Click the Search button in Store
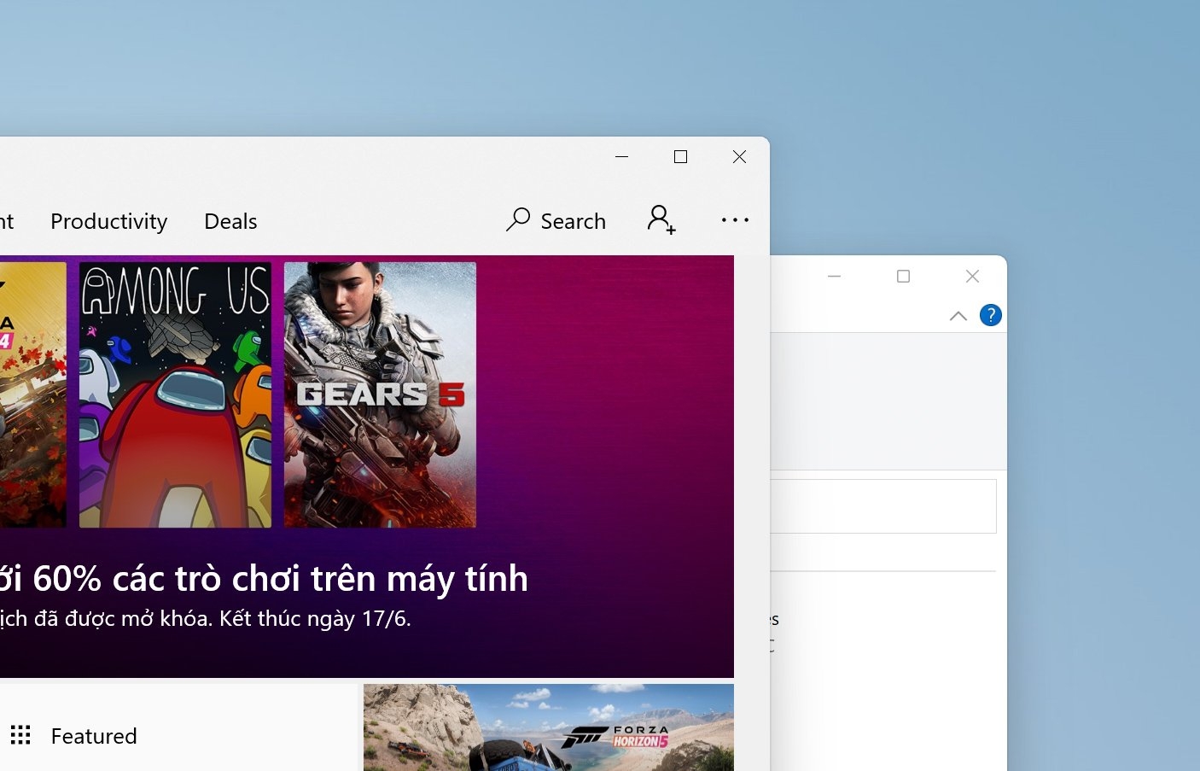Image resolution: width=1200 pixels, height=771 pixels. pyautogui.click(x=556, y=221)
